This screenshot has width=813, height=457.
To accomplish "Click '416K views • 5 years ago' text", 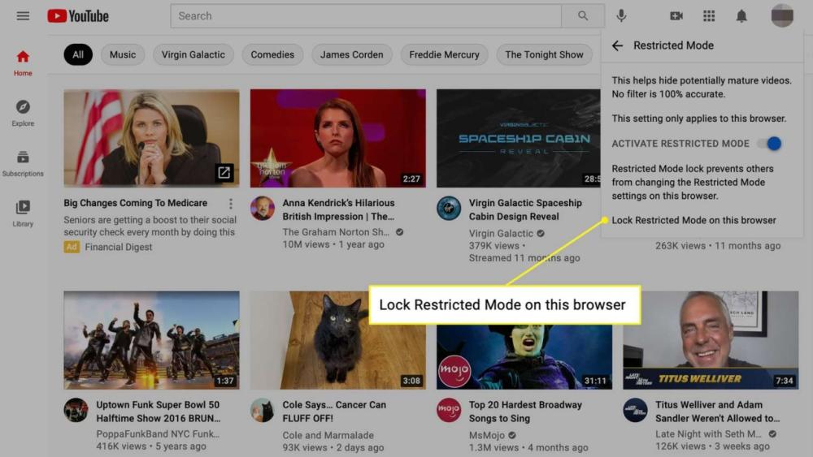I will pos(151,446).
